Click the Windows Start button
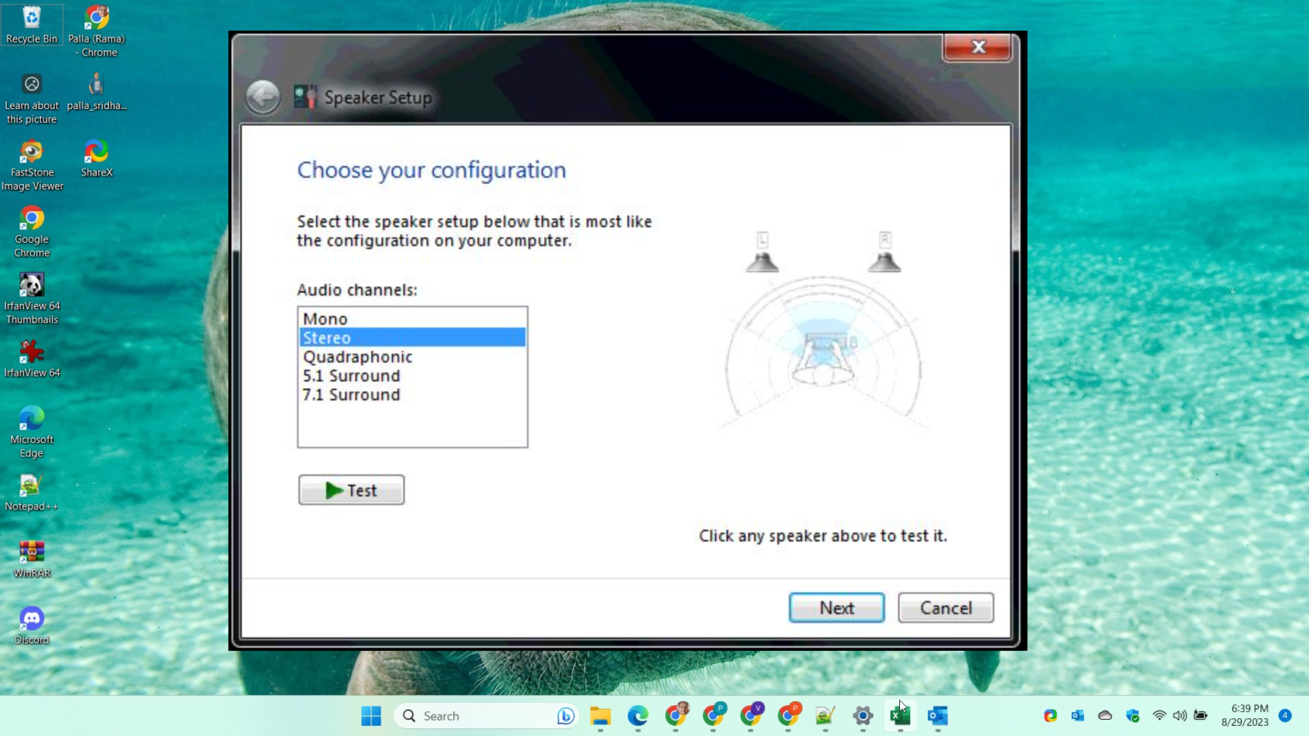 [x=371, y=716]
